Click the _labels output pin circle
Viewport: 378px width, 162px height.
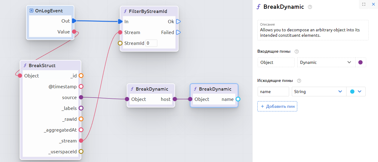[x=81, y=108]
